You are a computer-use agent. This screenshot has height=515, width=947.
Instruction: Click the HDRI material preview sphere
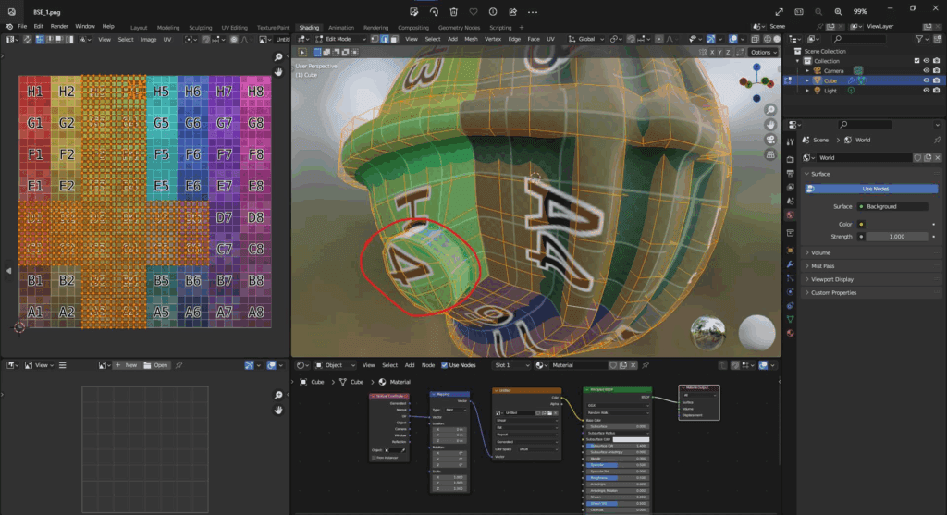coord(707,333)
